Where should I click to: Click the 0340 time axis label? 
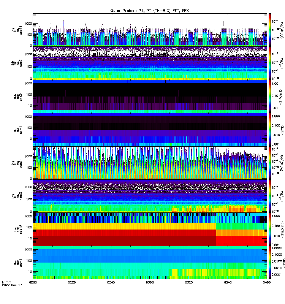[228, 282]
